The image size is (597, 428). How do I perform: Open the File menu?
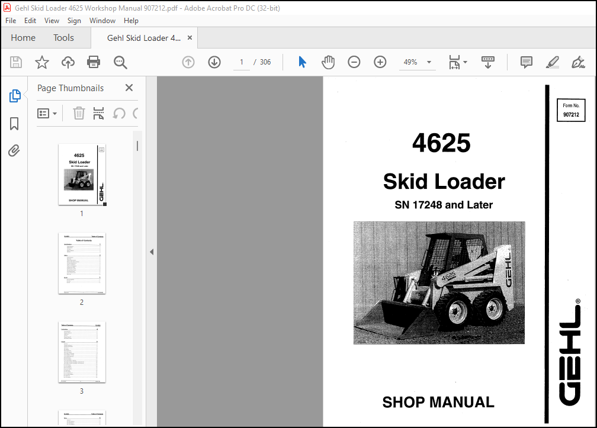[11, 21]
